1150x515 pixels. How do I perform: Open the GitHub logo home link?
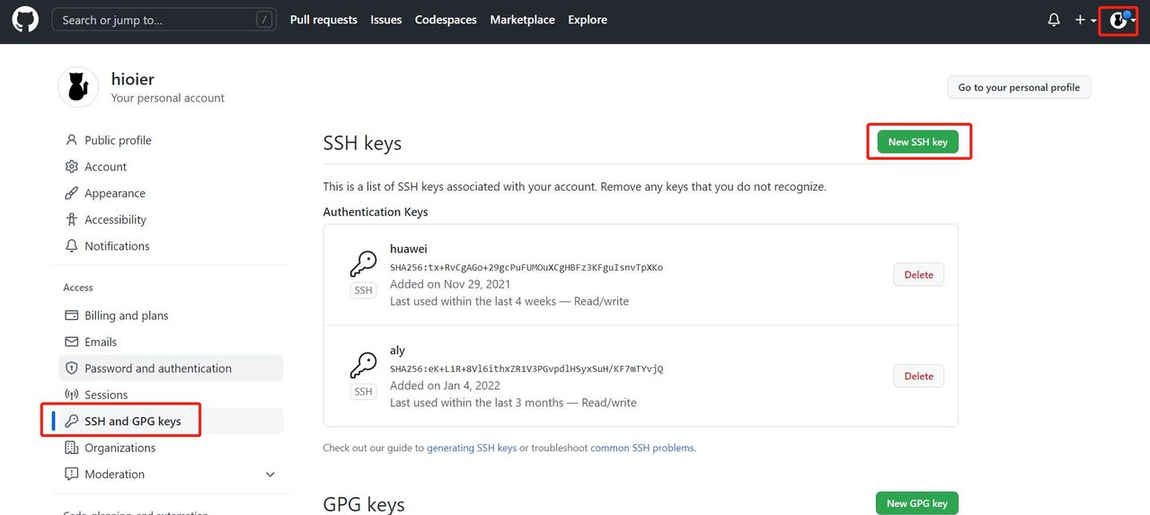click(x=25, y=20)
